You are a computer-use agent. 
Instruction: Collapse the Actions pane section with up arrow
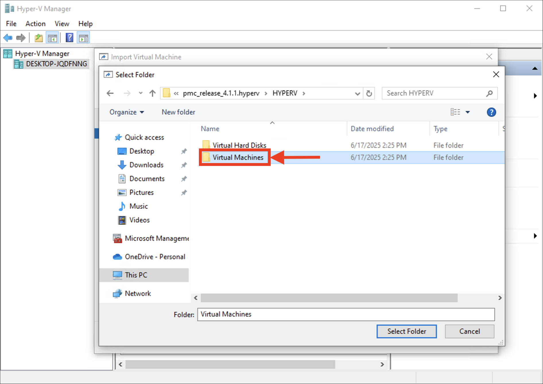(x=535, y=68)
